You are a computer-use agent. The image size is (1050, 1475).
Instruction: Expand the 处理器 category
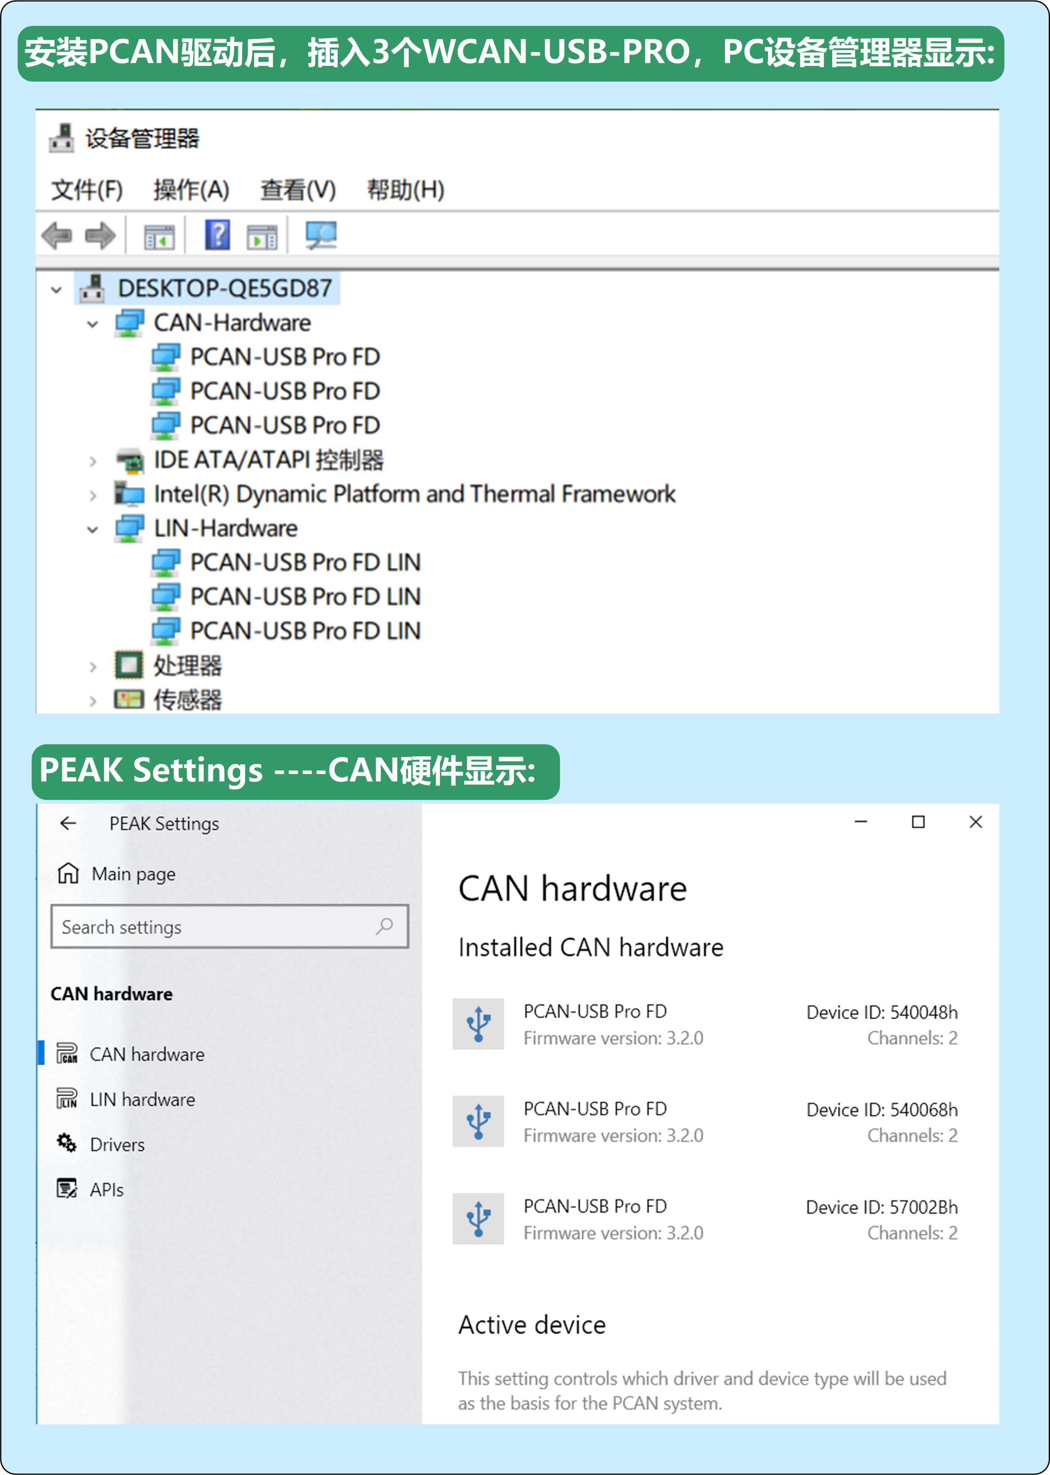click(93, 668)
